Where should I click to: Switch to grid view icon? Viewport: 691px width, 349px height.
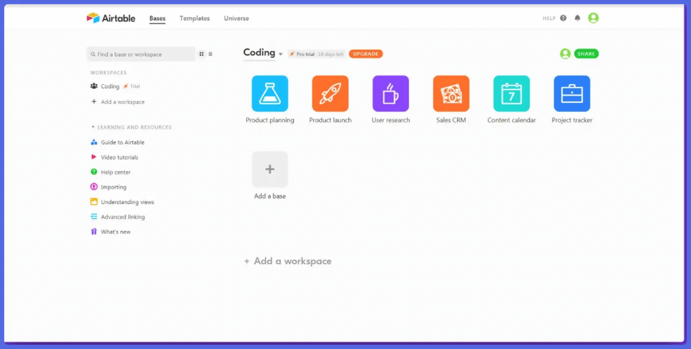(201, 54)
